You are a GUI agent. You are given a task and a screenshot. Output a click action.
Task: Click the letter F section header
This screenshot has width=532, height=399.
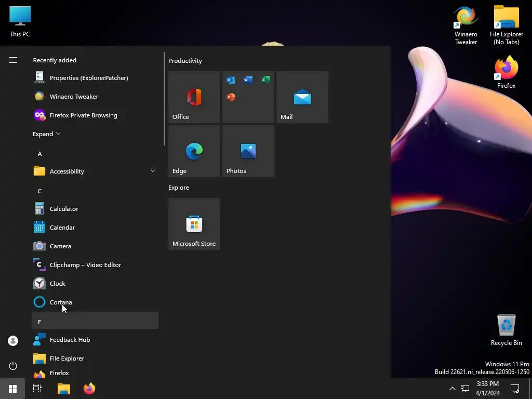pyautogui.click(x=95, y=321)
